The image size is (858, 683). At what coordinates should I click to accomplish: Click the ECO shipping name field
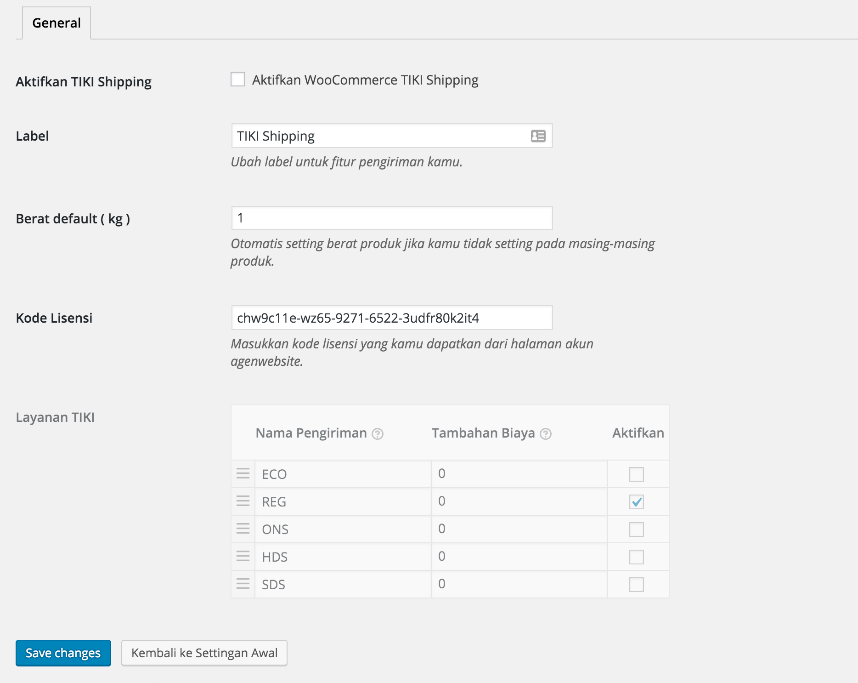click(343, 474)
